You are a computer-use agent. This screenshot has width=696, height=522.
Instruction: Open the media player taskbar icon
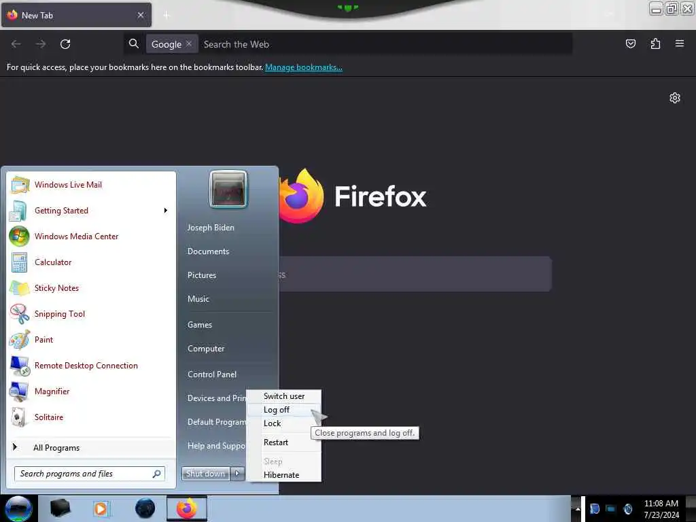click(101, 508)
